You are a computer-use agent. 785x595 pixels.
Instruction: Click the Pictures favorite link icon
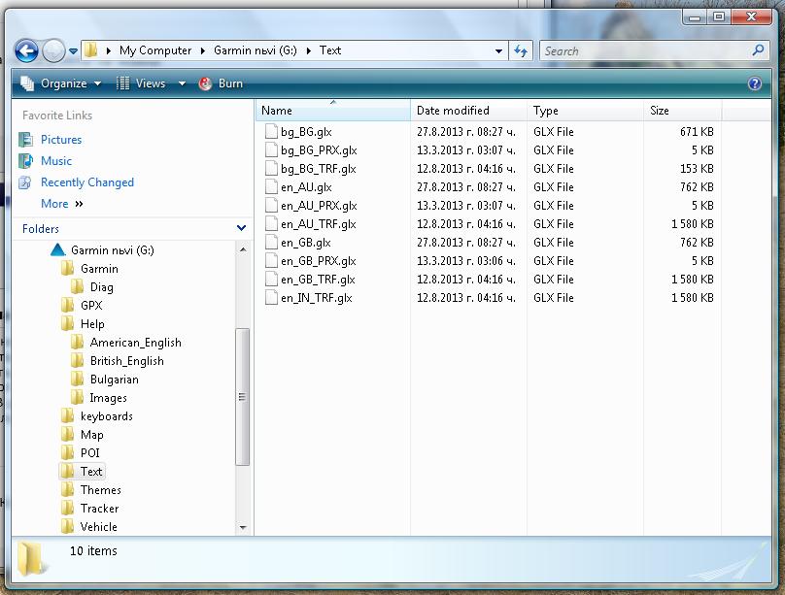coord(26,140)
